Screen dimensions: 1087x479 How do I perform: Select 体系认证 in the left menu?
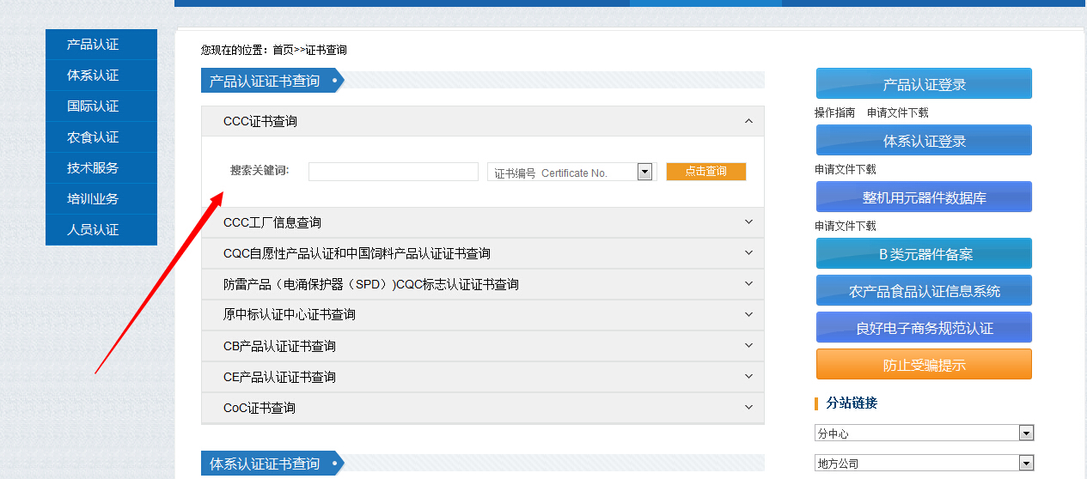click(93, 76)
